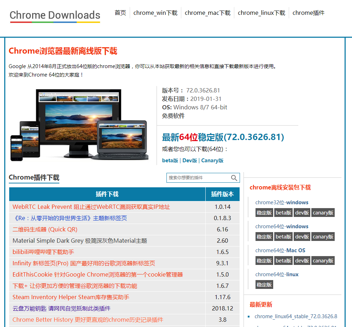This screenshot has height=327, width=352.
Task: Open 《Re：从零开始的异世界生活》主题新标签页 link
Action: point(70,218)
